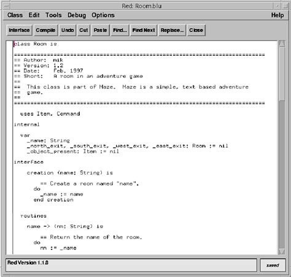The width and height of the screenshot is (291, 277).
Task: Click the 'var' keyword line
Action: point(25,135)
